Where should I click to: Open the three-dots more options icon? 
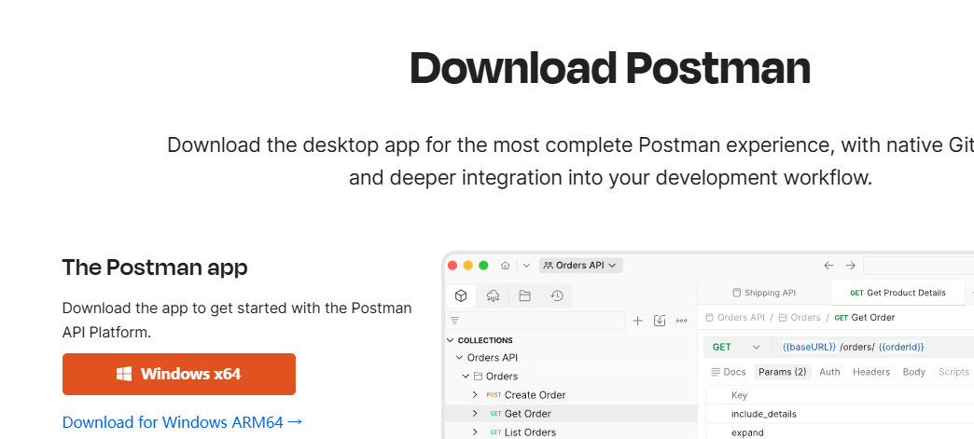tap(682, 321)
